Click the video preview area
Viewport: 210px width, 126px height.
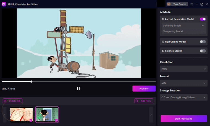pyautogui.click(x=79, y=43)
